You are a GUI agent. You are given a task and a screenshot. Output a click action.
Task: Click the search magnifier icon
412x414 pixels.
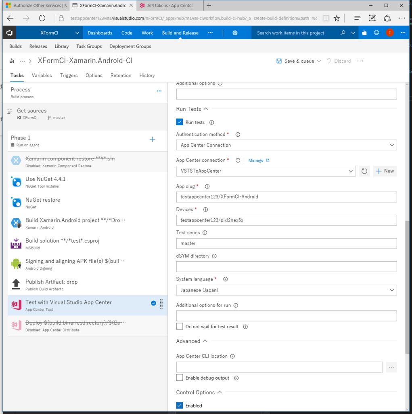click(343, 33)
